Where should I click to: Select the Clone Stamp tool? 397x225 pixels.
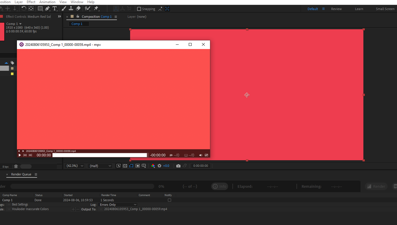pyautogui.click(x=71, y=9)
